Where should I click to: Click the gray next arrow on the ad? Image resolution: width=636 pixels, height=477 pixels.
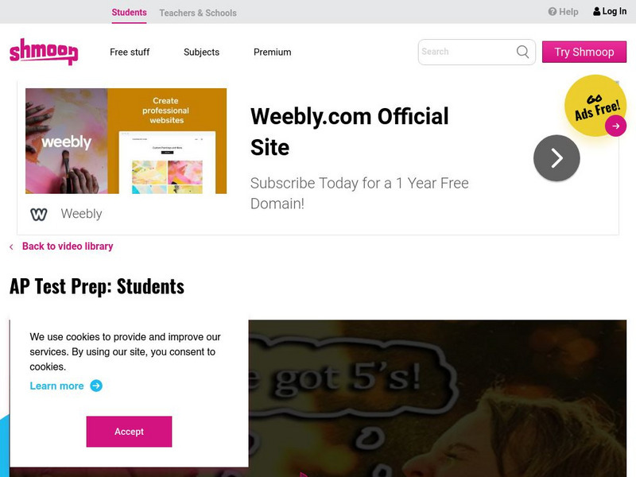click(x=556, y=157)
